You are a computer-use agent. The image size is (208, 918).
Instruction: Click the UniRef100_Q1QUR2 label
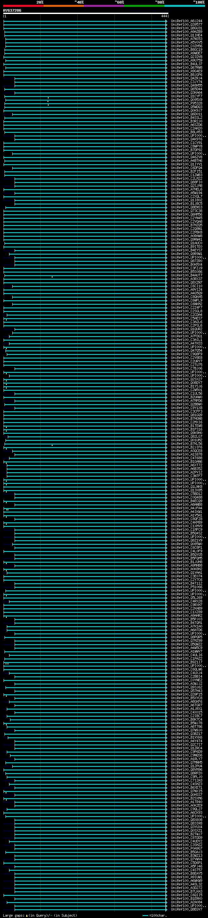[187, 329]
